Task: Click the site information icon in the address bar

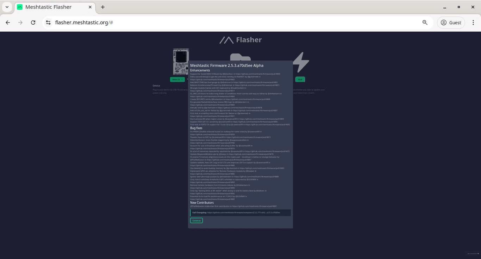Action: tap(48, 22)
